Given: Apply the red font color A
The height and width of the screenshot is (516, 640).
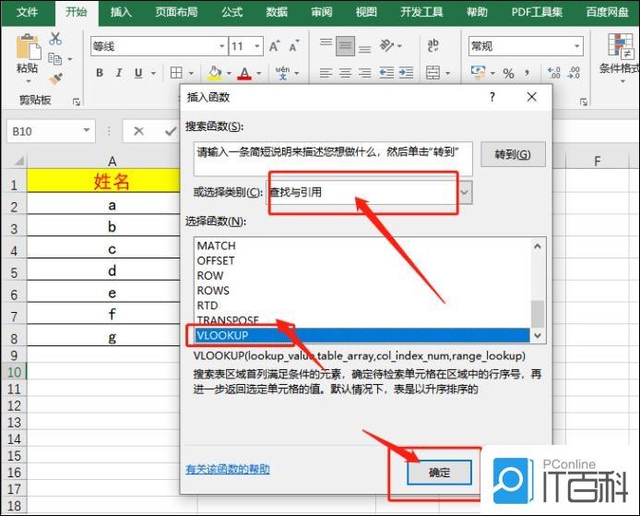Looking at the screenshot, I should click(x=244, y=73).
